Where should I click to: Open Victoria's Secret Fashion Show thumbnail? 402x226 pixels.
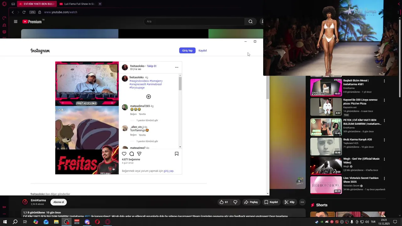point(326,185)
